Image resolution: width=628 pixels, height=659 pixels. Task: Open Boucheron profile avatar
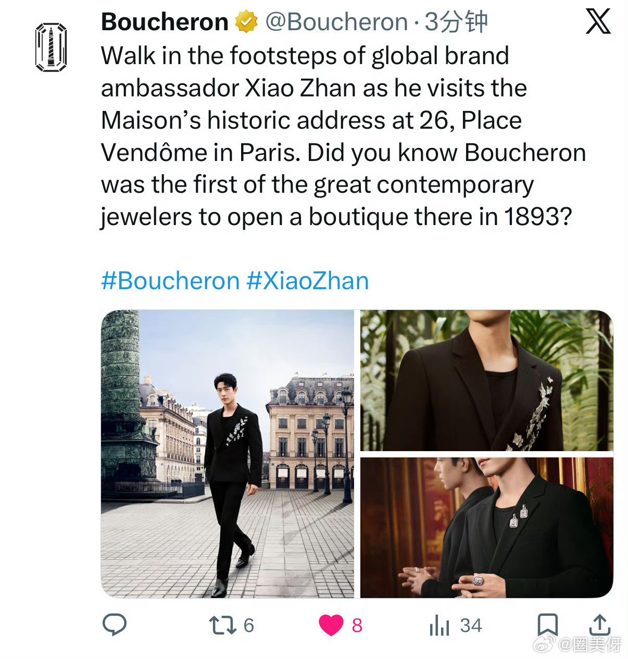(51, 47)
